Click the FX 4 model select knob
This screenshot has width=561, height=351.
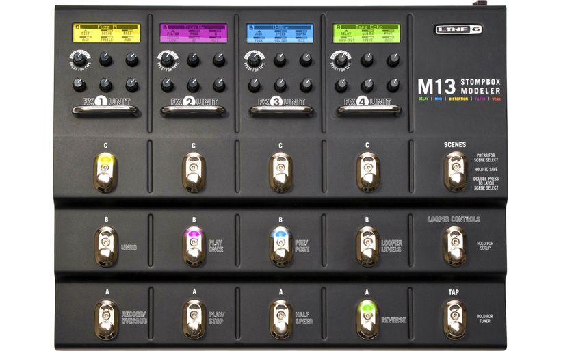click(x=341, y=59)
